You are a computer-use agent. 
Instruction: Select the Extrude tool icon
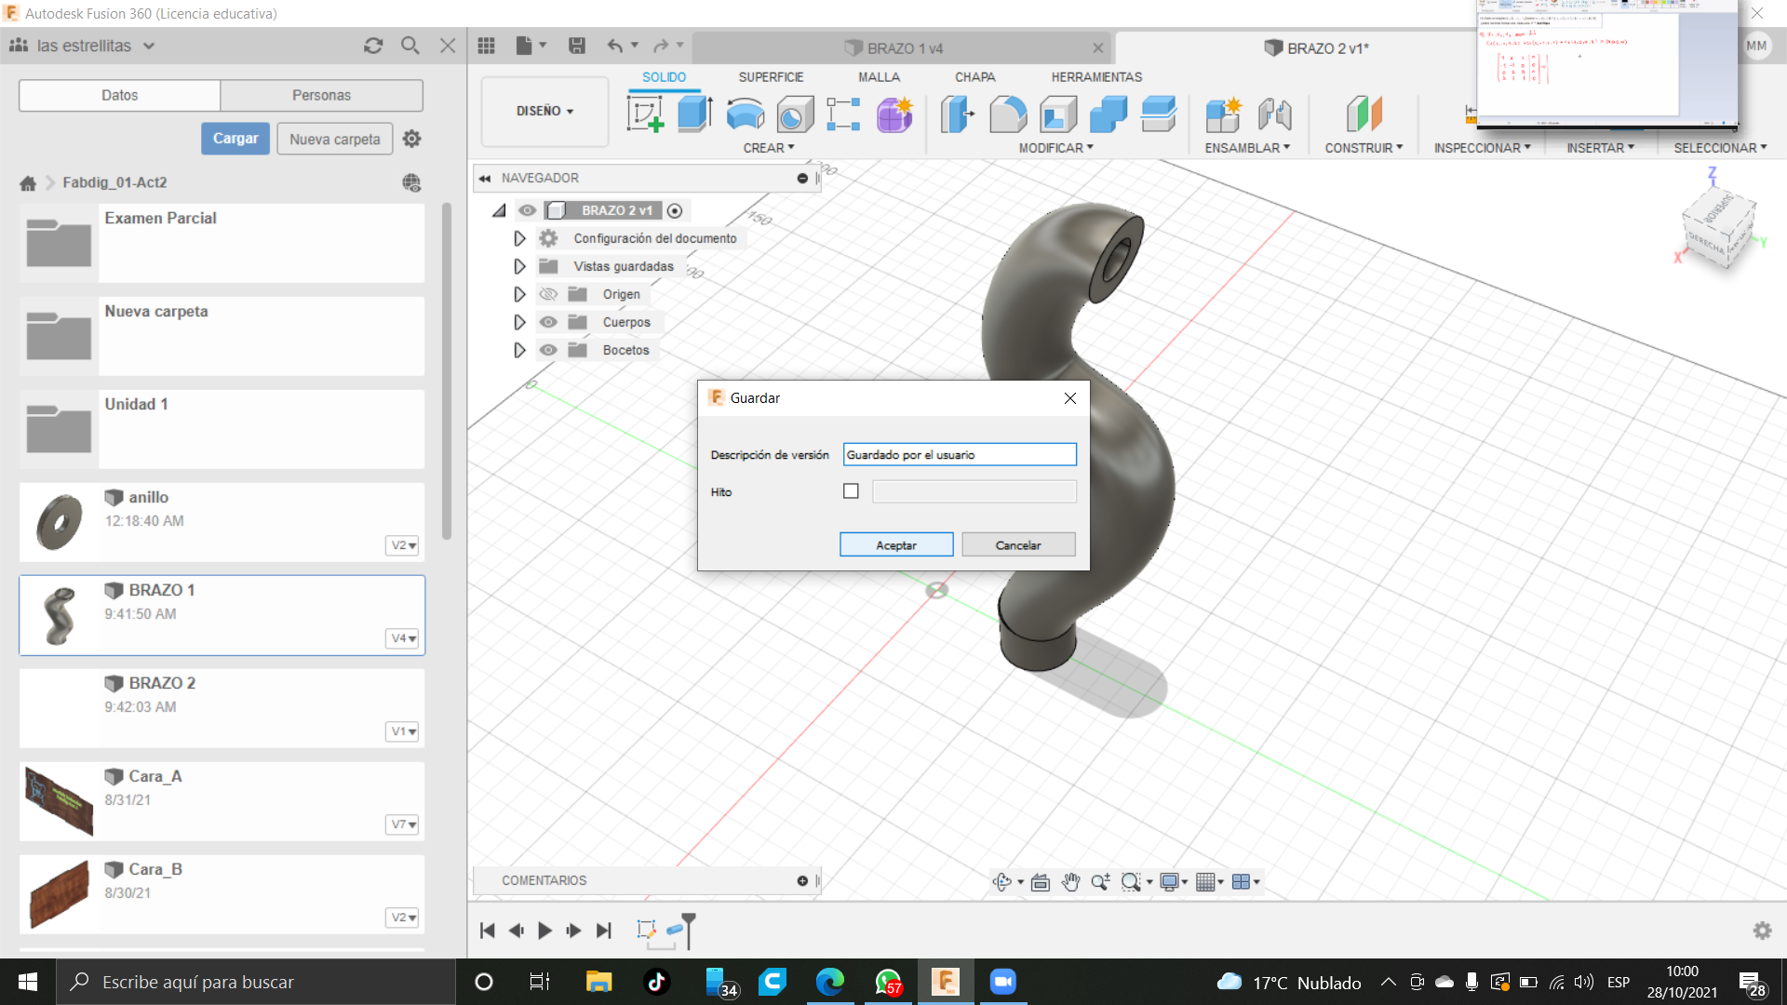tap(694, 114)
